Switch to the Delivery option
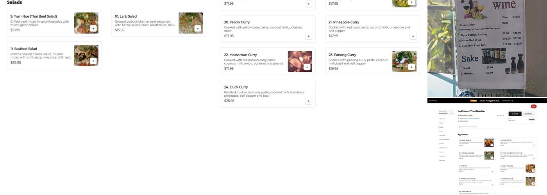 pos(528,113)
